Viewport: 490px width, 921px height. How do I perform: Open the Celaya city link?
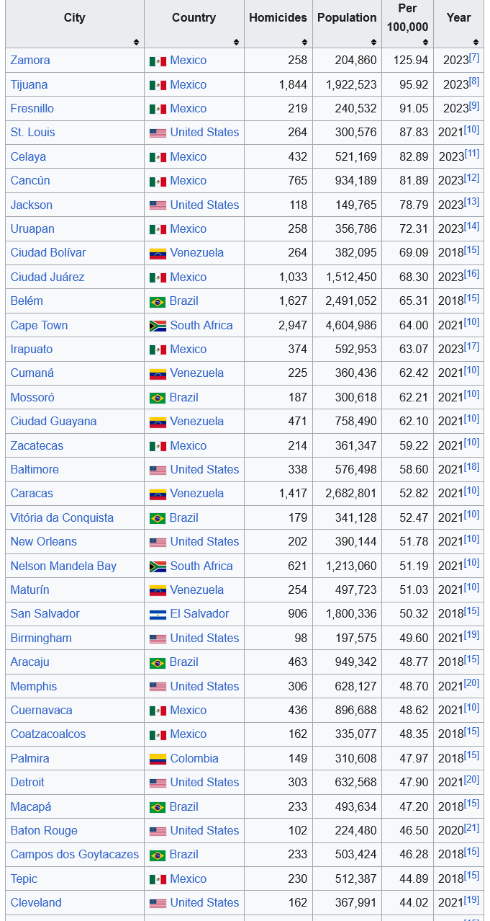[28, 156]
